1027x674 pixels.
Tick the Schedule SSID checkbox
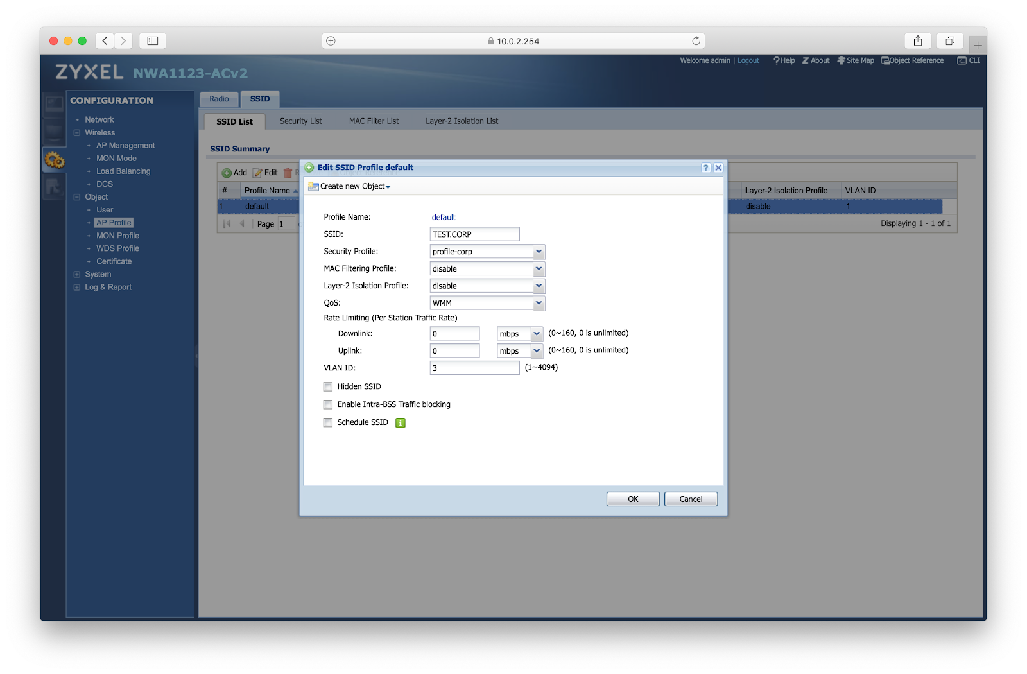pos(328,422)
